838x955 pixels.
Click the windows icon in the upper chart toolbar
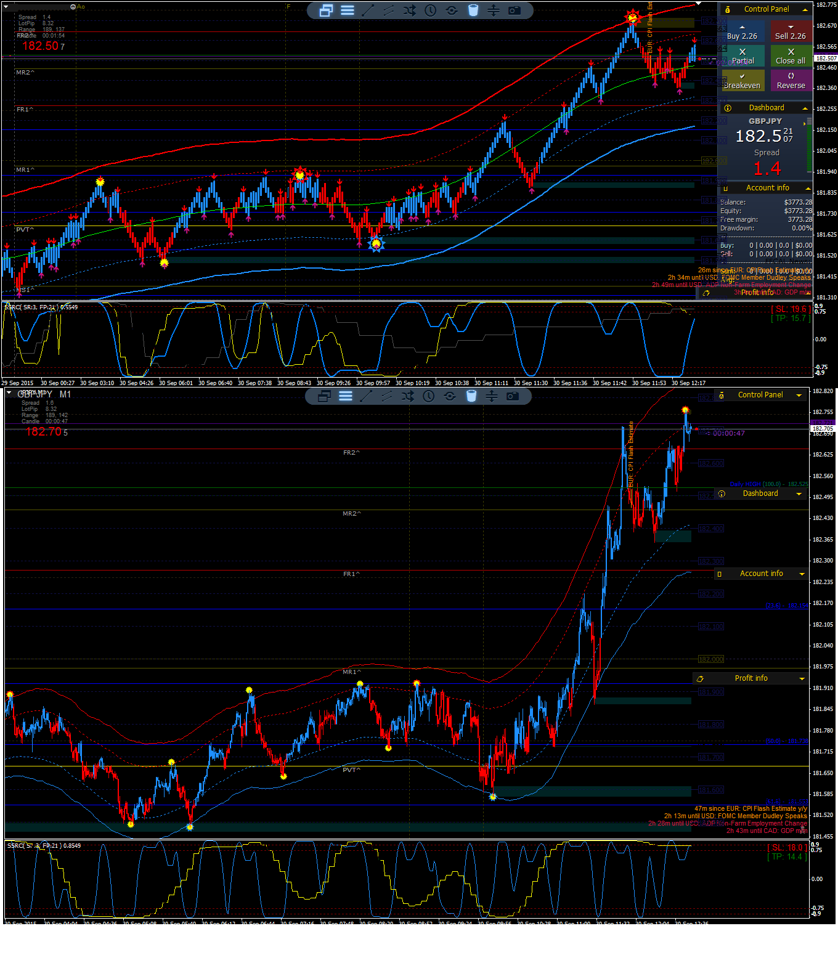(x=326, y=10)
